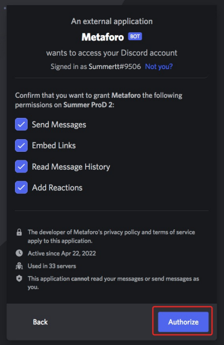Image resolution: width=224 pixels, height=345 pixels.
Task: Follow the "Not you?" link
Action: coord(159,67)
